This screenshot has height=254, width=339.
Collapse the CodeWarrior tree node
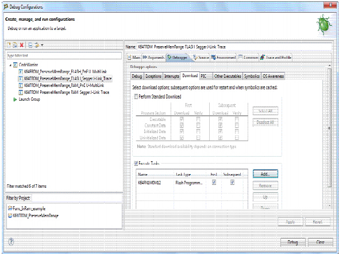[10, 65]
